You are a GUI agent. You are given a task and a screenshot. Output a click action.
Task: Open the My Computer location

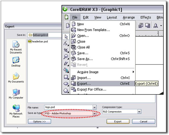pyautogui.click(x=16, y=94)
